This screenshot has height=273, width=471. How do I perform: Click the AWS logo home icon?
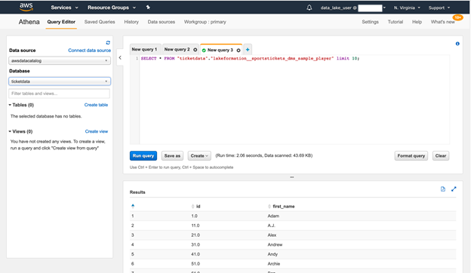26,7
